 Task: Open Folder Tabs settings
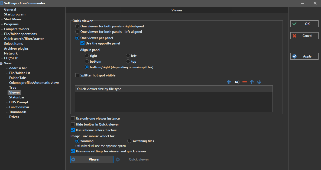pyautogui.click(x=18, y=78)
